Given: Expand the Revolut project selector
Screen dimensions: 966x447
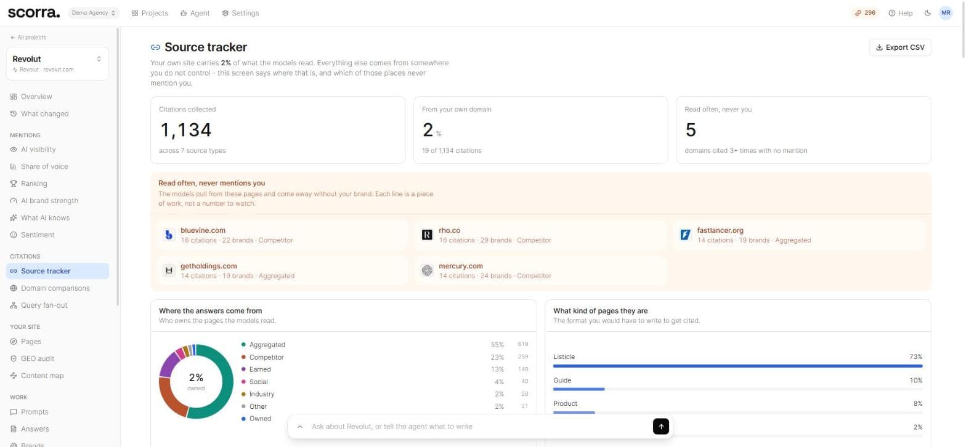Looking at the screenshot, I should [57, 63].
